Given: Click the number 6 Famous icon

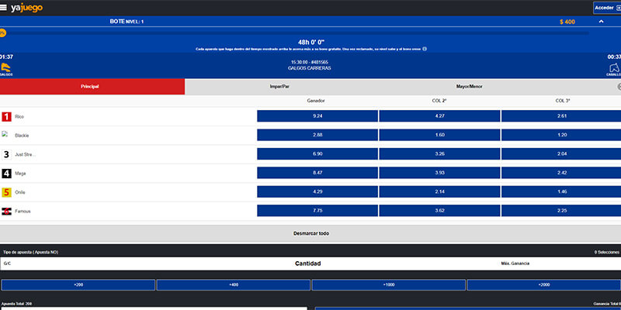Looking at the screenshot, I should coord(6,211).
